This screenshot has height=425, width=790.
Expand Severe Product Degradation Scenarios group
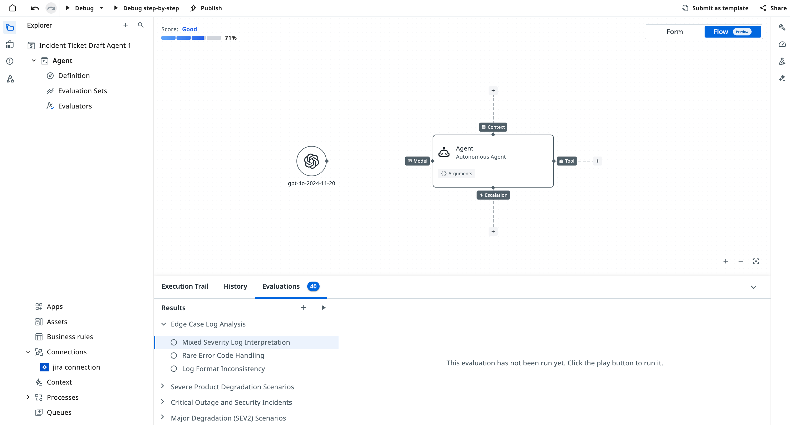(163, 386)
